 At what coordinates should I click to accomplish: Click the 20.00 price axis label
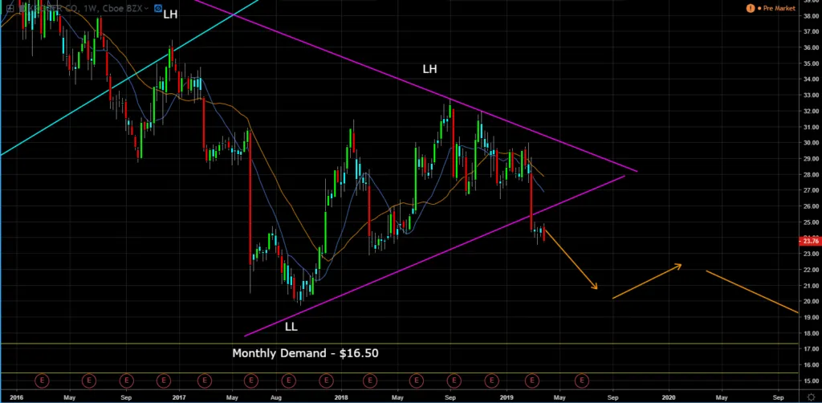(811, 301)
